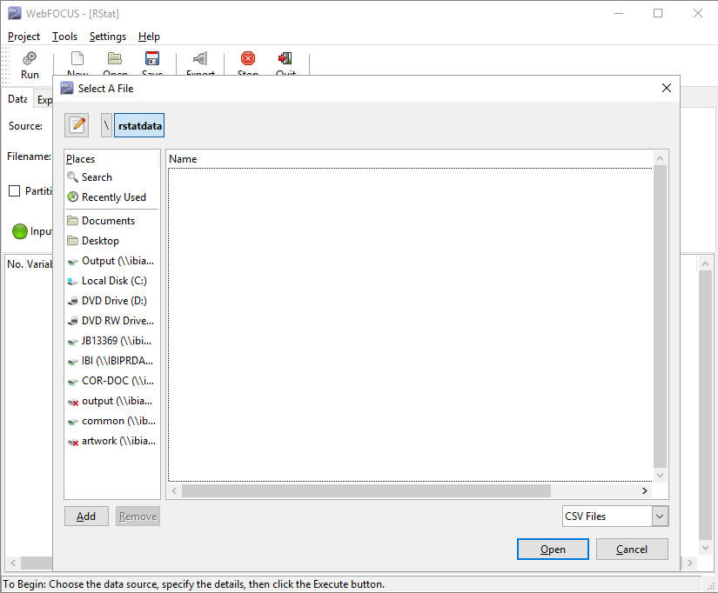Screen dimensions: 718x593
Task: Click the file list scroll down arrow
Action: 660,476
